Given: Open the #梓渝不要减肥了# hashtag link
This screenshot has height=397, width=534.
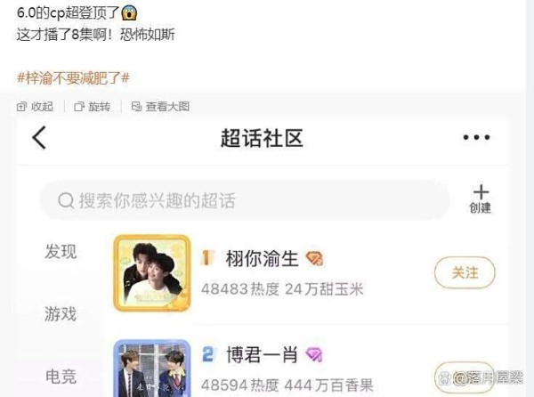Looking at the screenshot, I should [73, 78].
